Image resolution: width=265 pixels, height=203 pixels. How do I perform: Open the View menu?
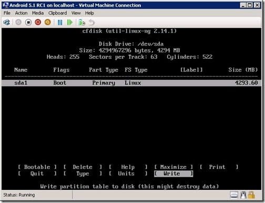(76, 13)
